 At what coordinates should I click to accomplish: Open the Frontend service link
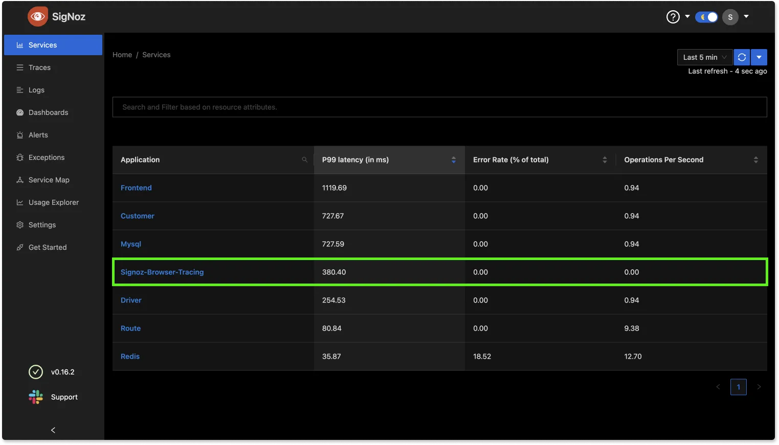point(136,188)
